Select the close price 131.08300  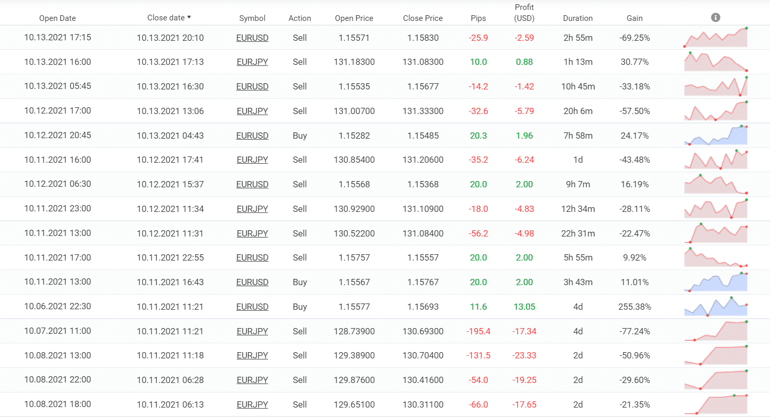pyautogui.click(x=423, y=62)
